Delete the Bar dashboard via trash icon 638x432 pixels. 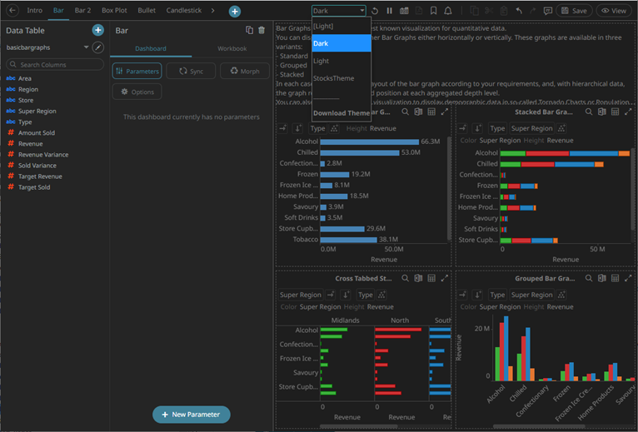tap(262, 30)
